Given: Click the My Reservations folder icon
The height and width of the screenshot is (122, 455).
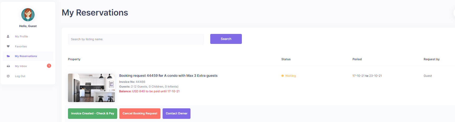Looking at the screenshot, I should point(8,56).
